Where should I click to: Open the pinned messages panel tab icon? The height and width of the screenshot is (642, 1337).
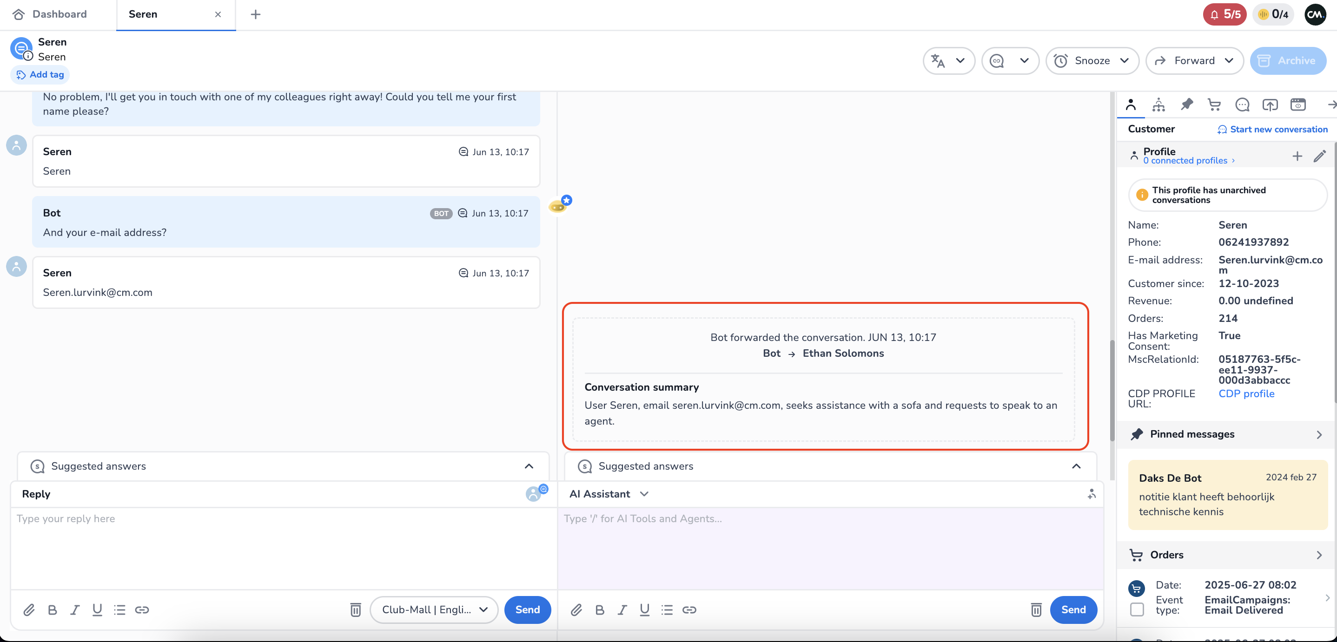point(1186,105)
